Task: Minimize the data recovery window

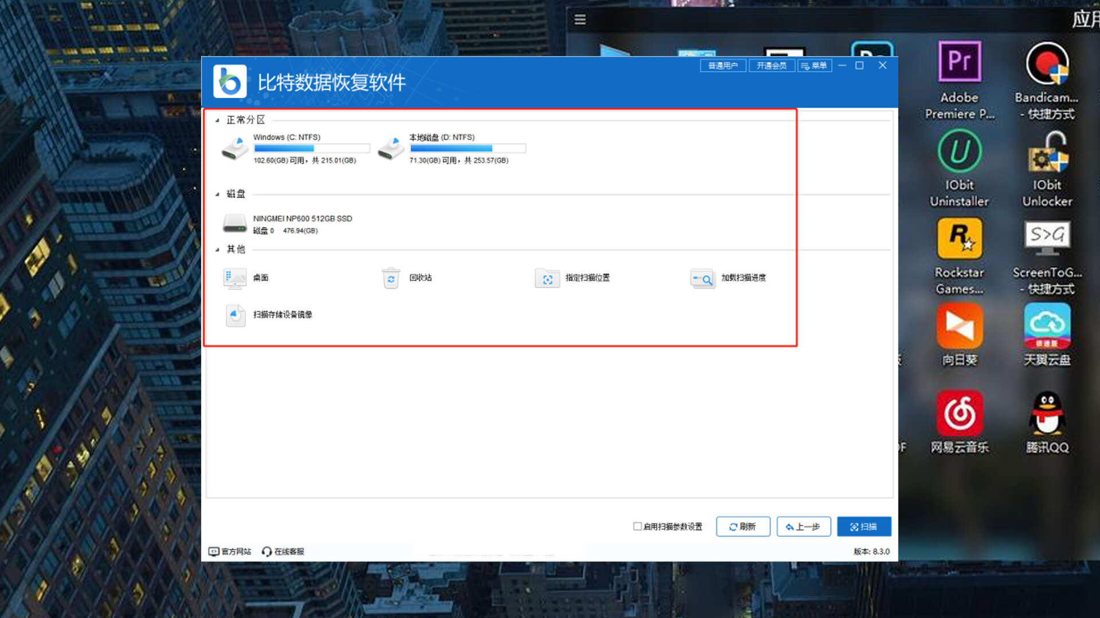Action: tap(842, 66)
